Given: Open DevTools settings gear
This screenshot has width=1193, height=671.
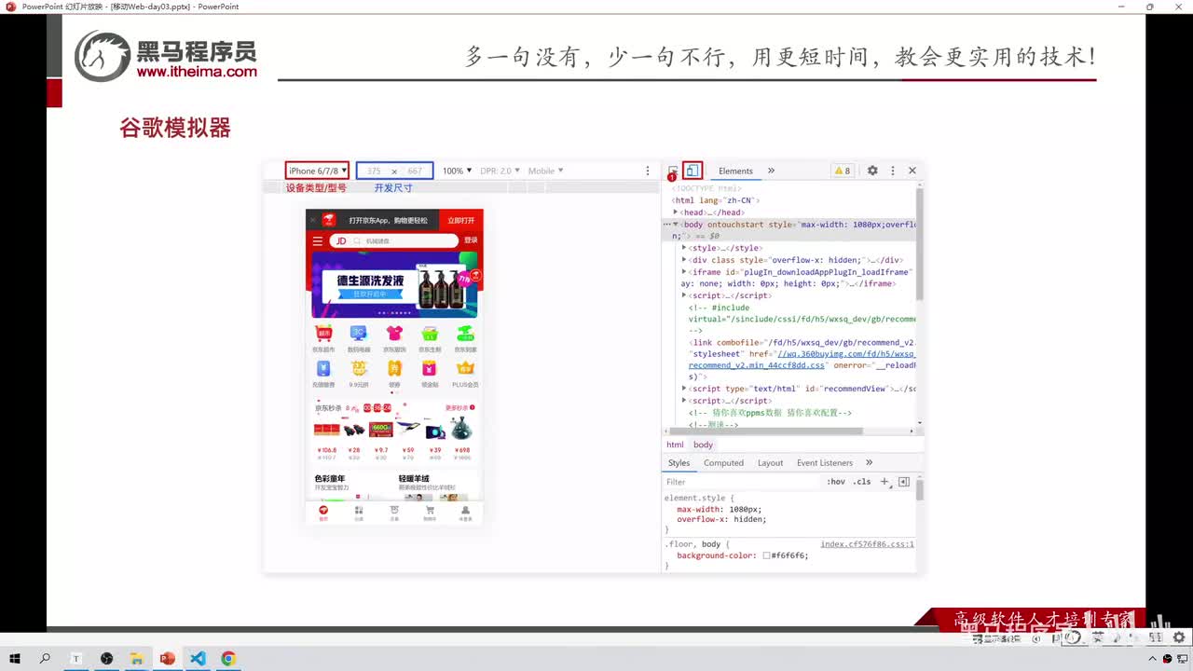Looking at the screenshot, I should coord(872,171).
